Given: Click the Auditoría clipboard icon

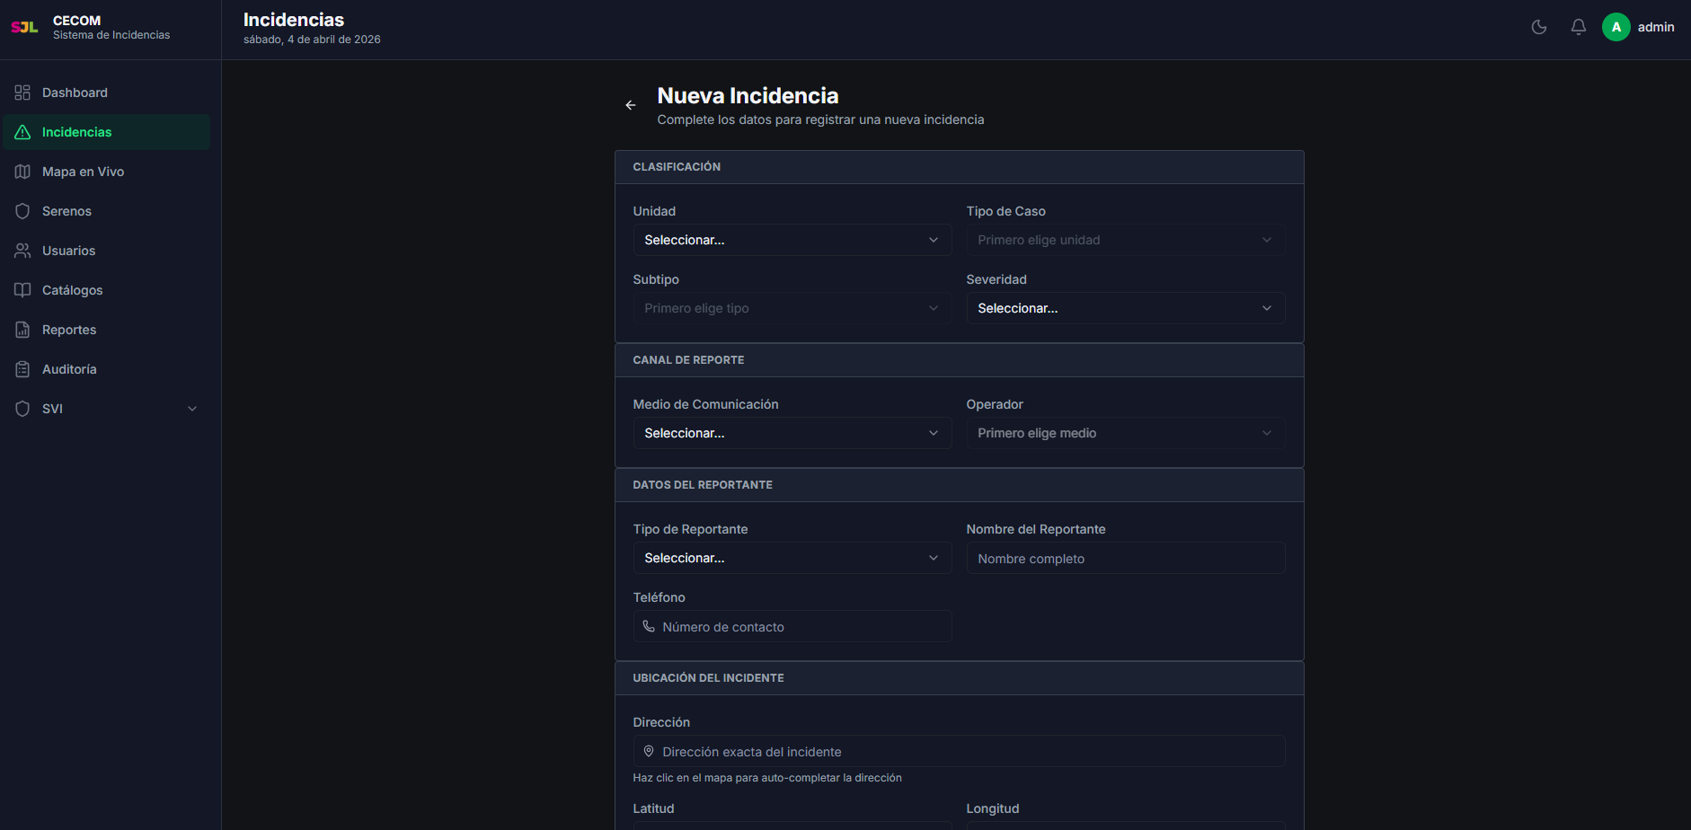Looking at the screenshot, I should (22, 369).
